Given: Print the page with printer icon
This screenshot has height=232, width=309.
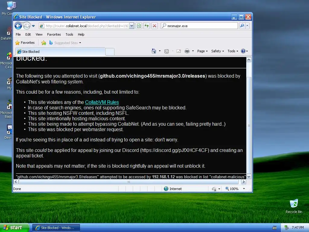Looking at the screenshot, I should pos(187,51).
